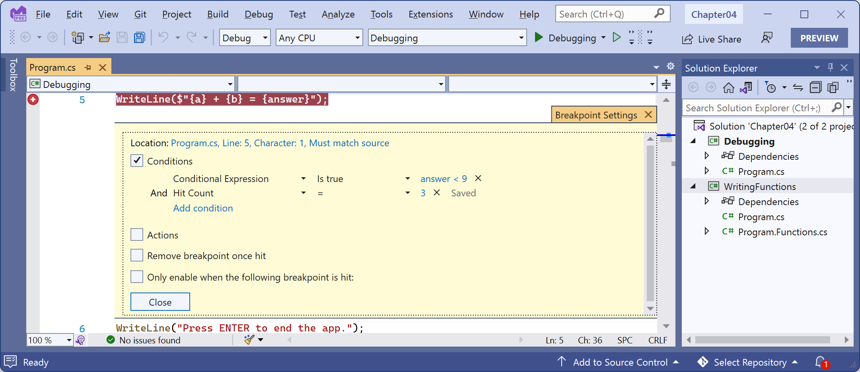This screenshot has height=372, width=860.
Task: Click the Live Share icon
Action: 687,39
